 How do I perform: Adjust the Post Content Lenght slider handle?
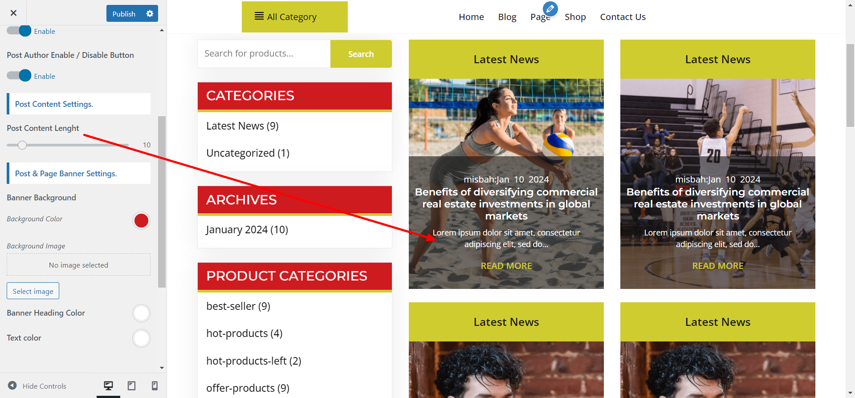22,145
